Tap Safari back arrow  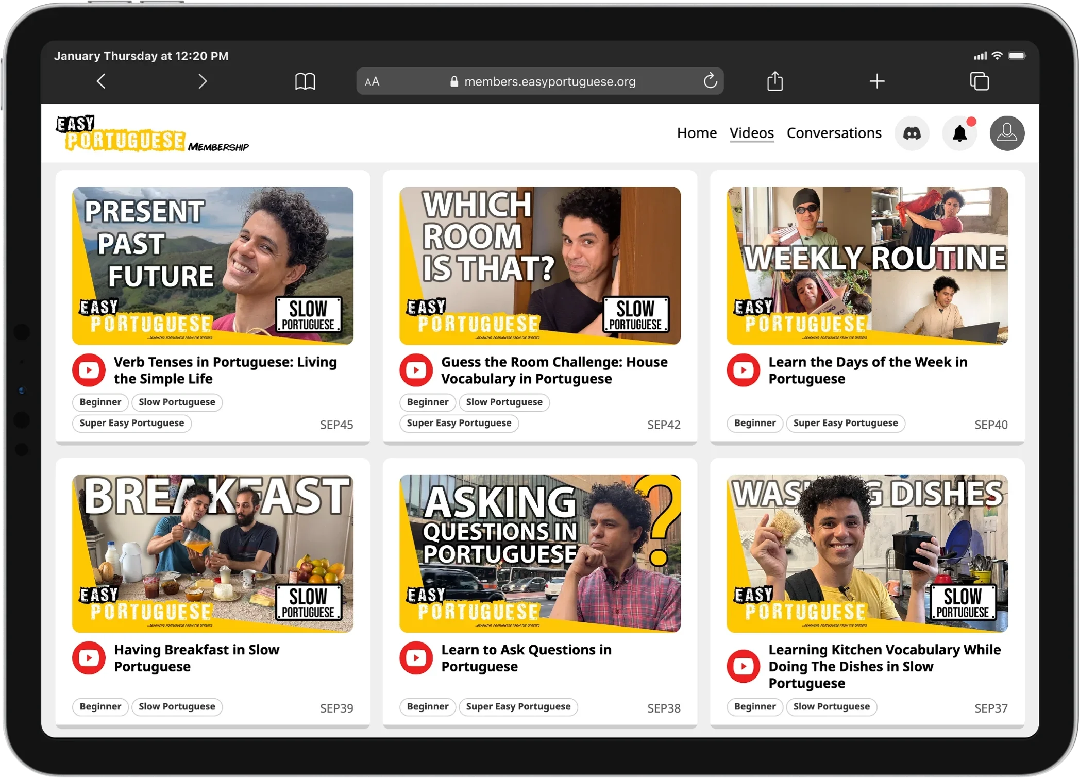(102, 81)
